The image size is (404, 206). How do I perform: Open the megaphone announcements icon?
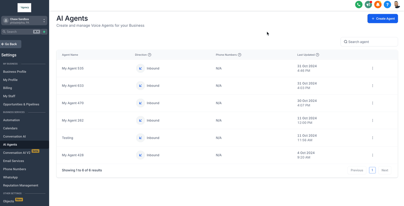click(368, 4)
